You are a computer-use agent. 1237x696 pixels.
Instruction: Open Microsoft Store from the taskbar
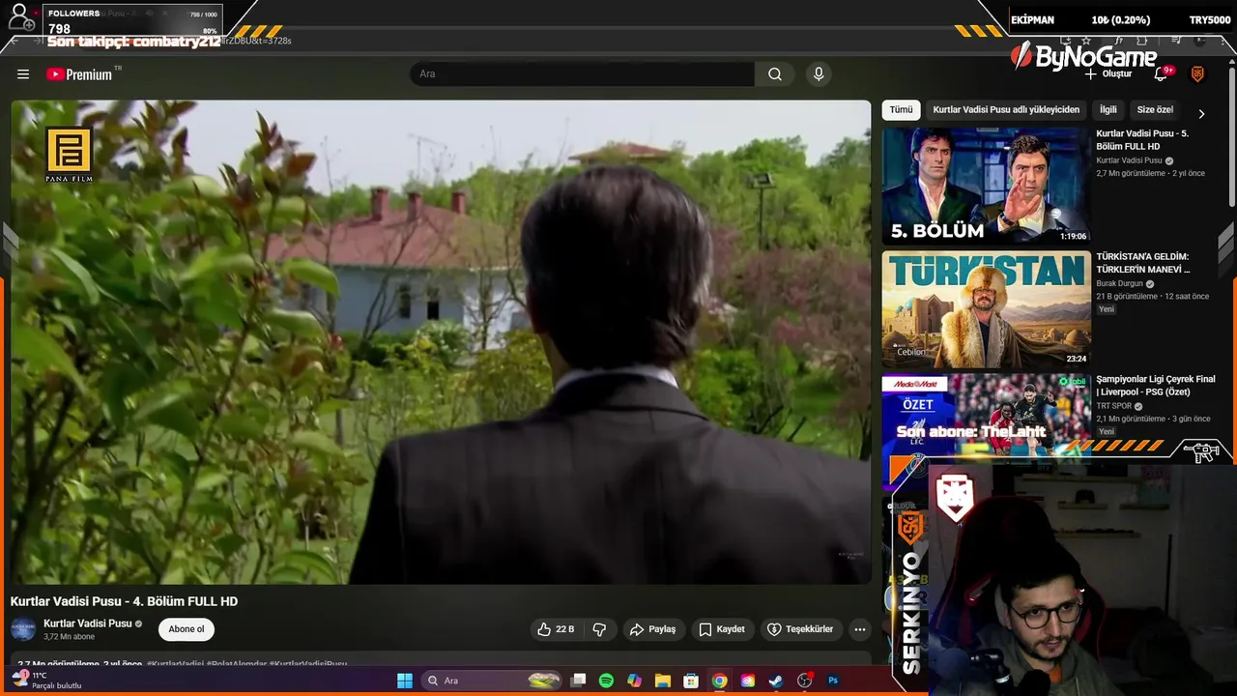(691, 681)
